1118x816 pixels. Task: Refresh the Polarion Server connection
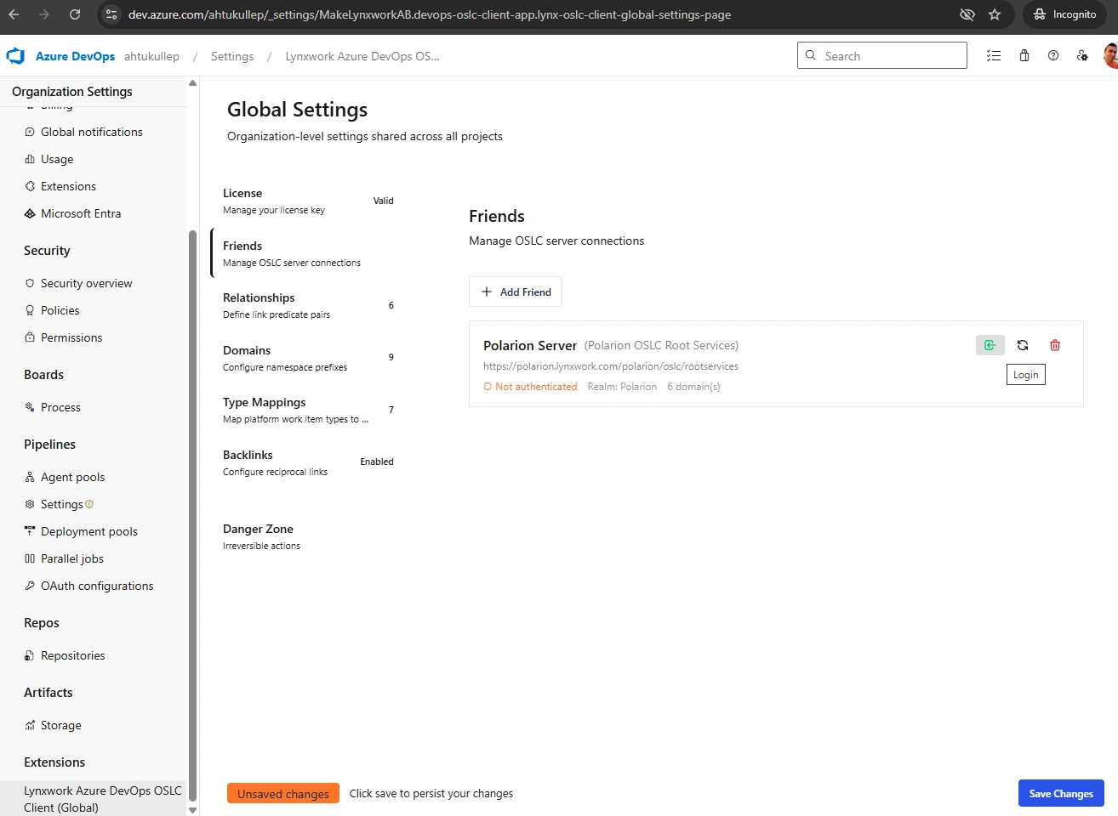click(1023, 345)
